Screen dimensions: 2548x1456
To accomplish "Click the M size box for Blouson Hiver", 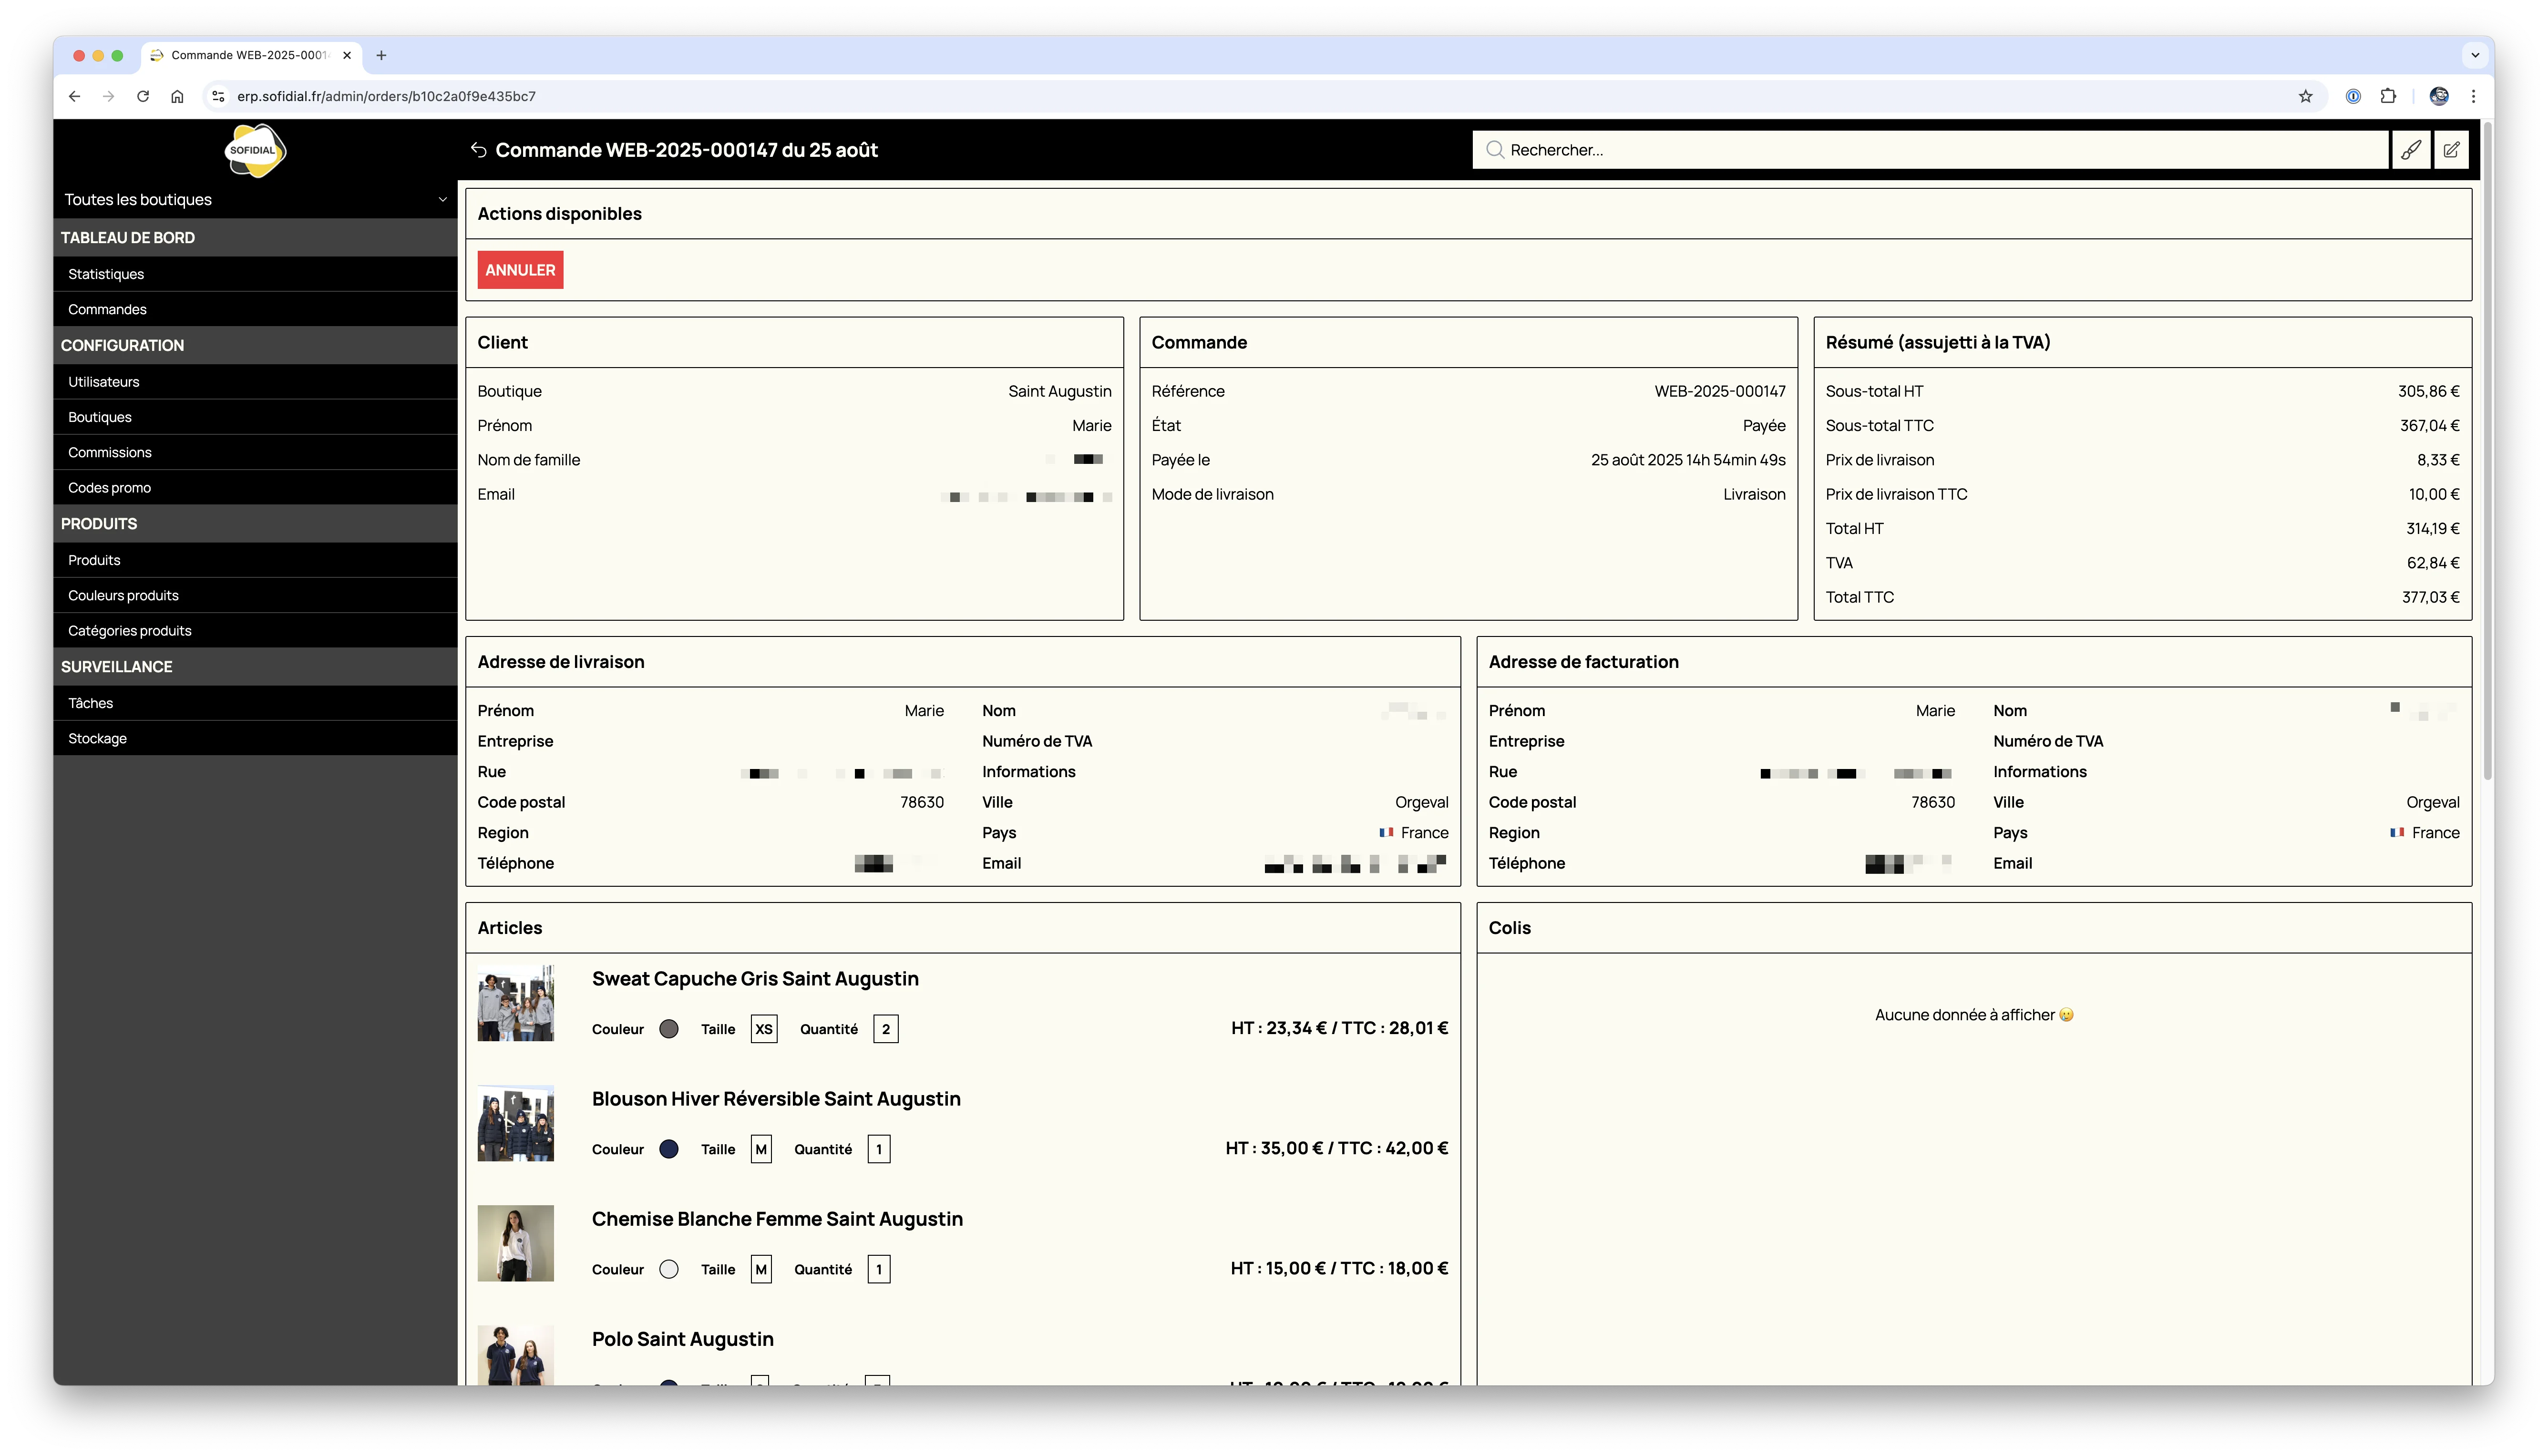I will click(761, 1149).
